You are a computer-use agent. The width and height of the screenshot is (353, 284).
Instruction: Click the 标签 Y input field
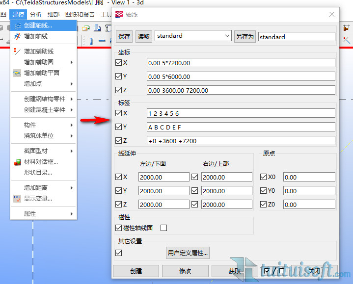(x=241, y=127)
